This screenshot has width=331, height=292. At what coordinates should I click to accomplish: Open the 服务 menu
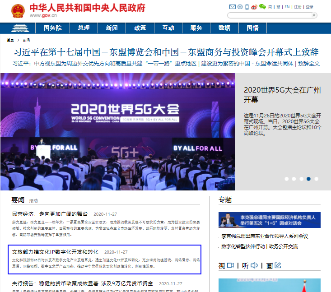(x=196, y=28)
